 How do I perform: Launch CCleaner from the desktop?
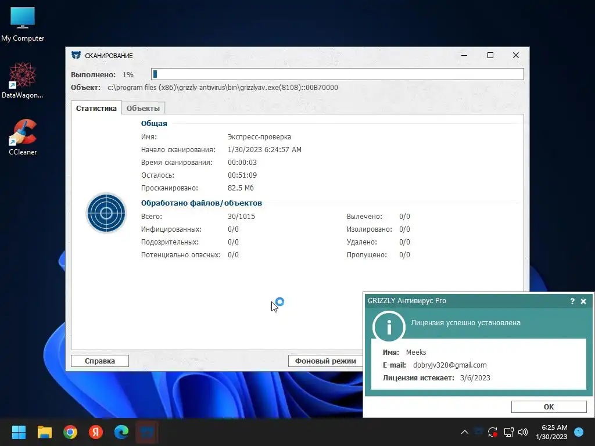23,137
